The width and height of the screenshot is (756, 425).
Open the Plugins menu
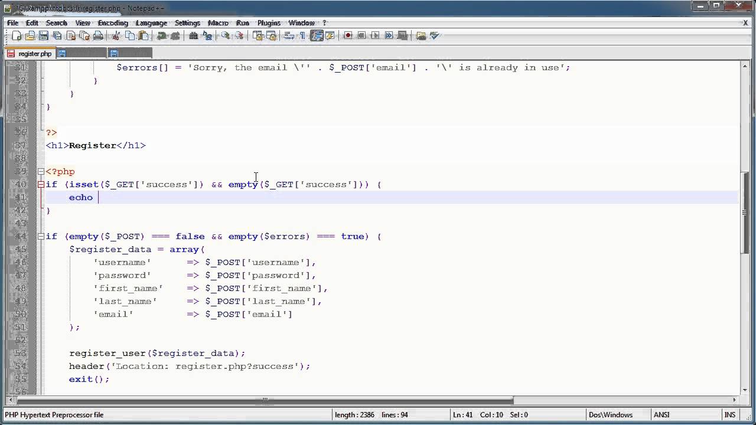(269, 23)
